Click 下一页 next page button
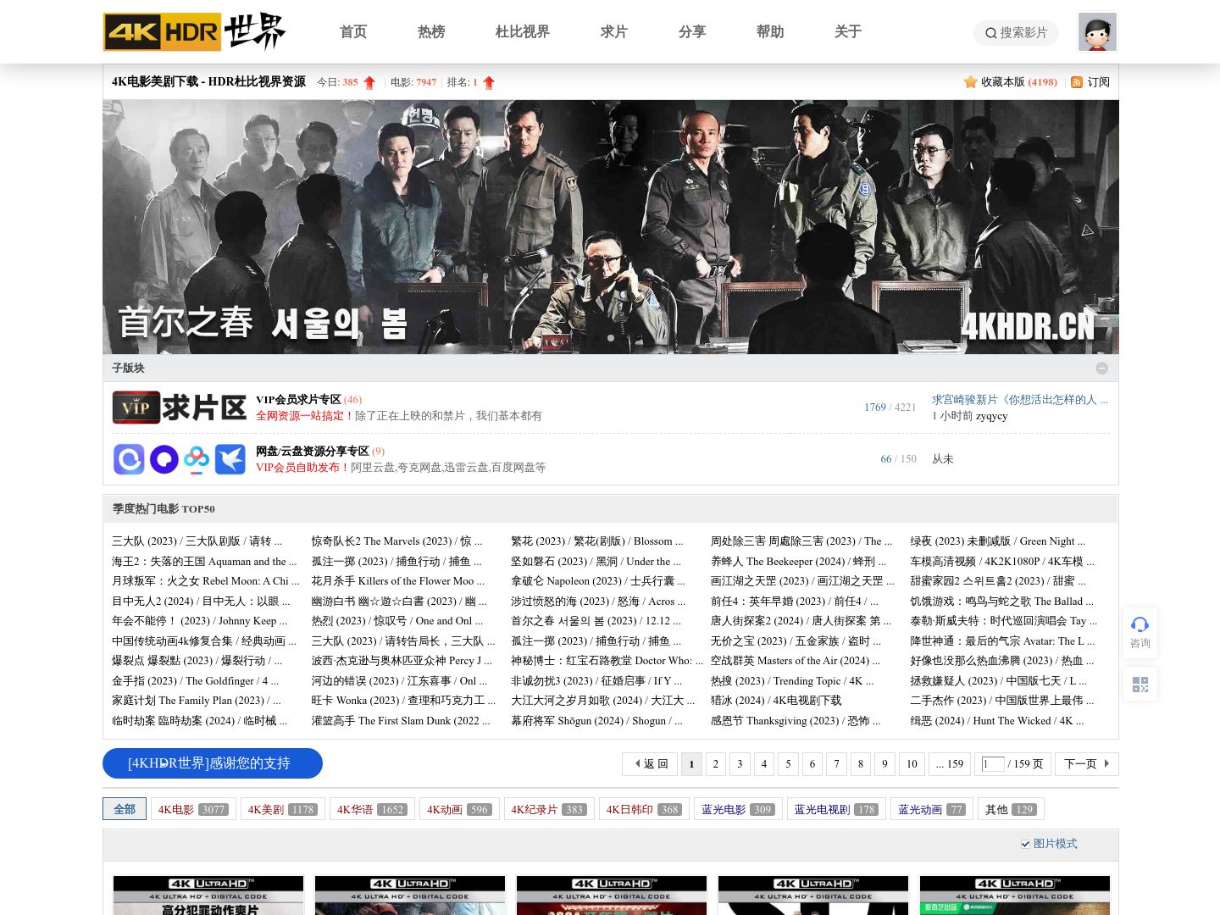Image resolution: width=1220 pixels, height=915 pixels. coord(1087,763)
